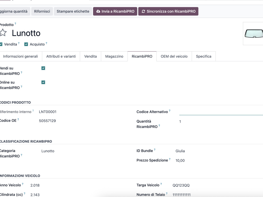Mark Lunotto product as favorite star
Screen dimensions: 263x197
coord(3,33)
